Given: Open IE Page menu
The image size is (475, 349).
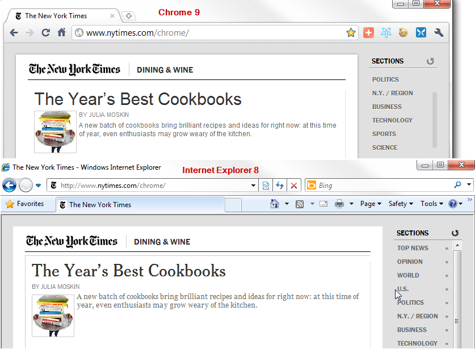Looking at the screenshot, I should [x=371, y=204].
